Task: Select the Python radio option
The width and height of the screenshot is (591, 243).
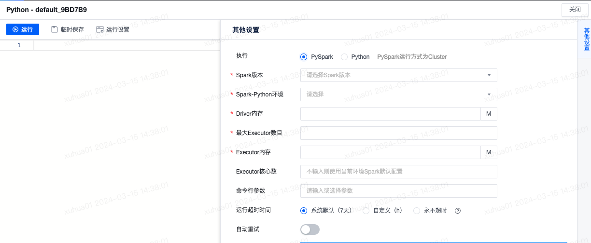Action: point(344,57)
